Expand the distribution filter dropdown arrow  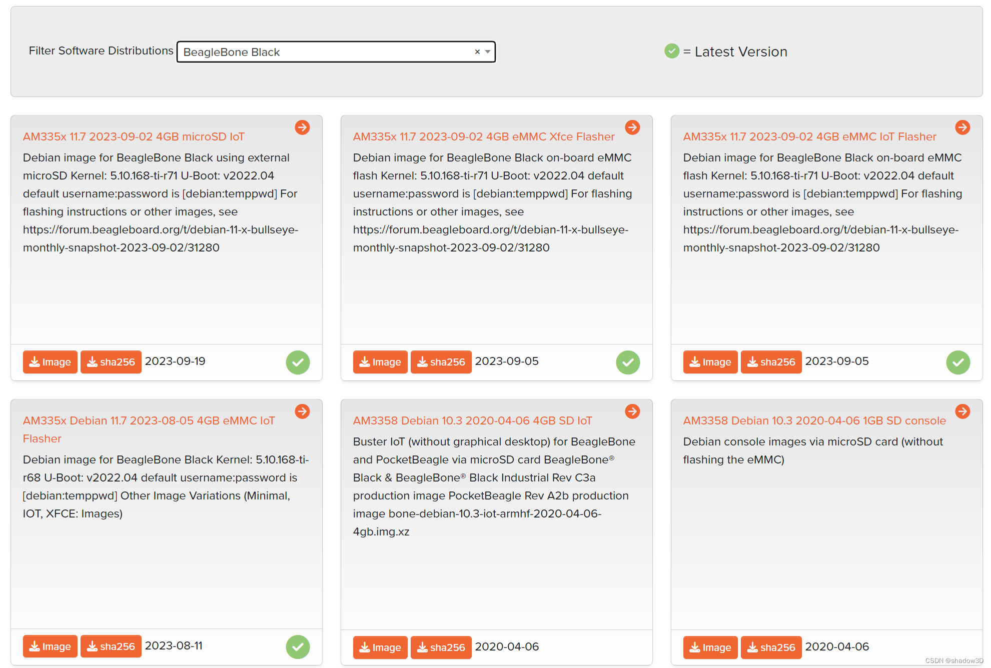(488, 51)
